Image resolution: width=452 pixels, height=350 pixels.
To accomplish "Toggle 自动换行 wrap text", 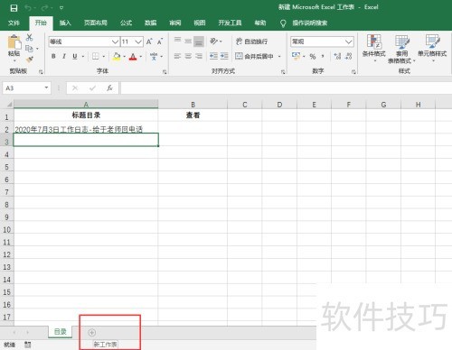I will (x=251, y=41).
